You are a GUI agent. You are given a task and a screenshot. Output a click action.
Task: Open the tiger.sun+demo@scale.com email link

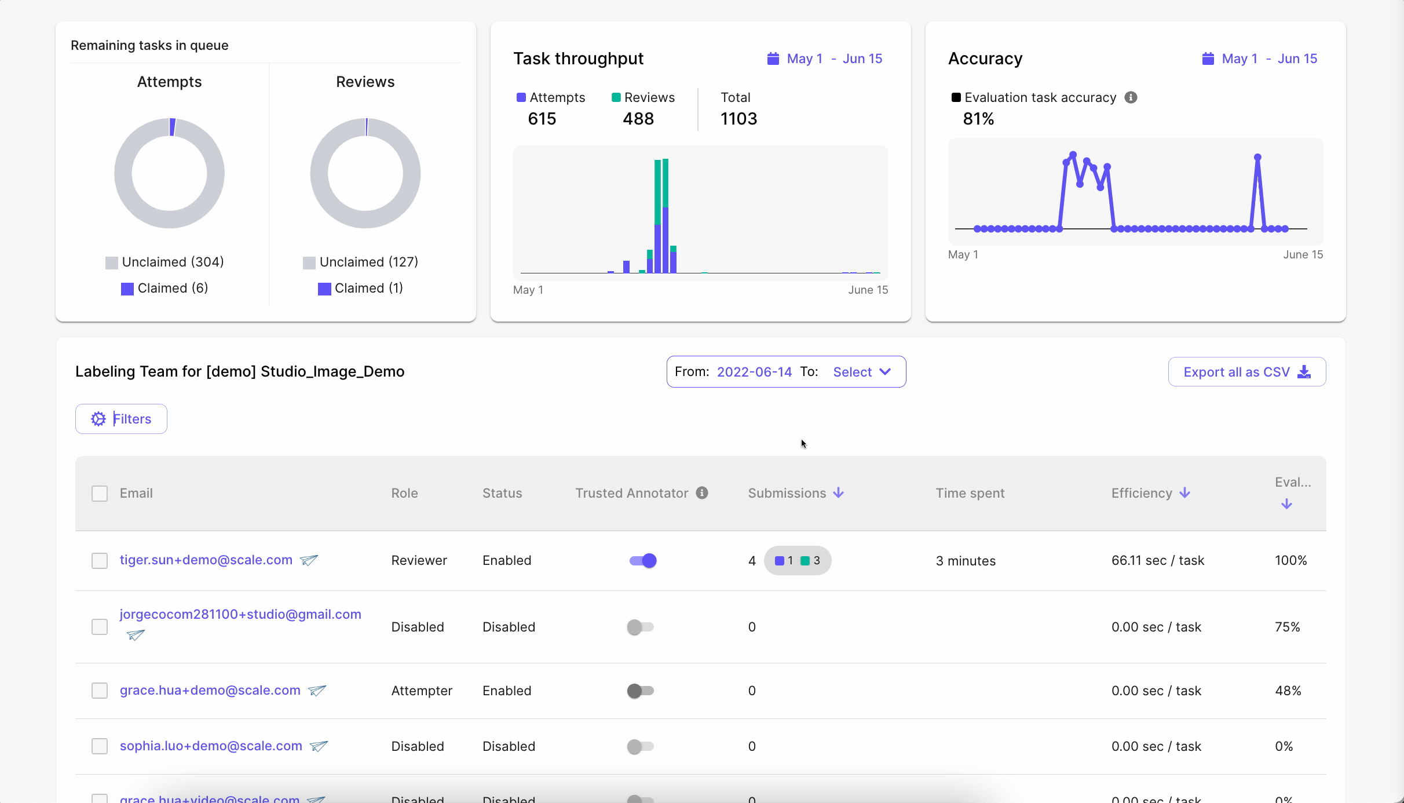pos(206,560)
